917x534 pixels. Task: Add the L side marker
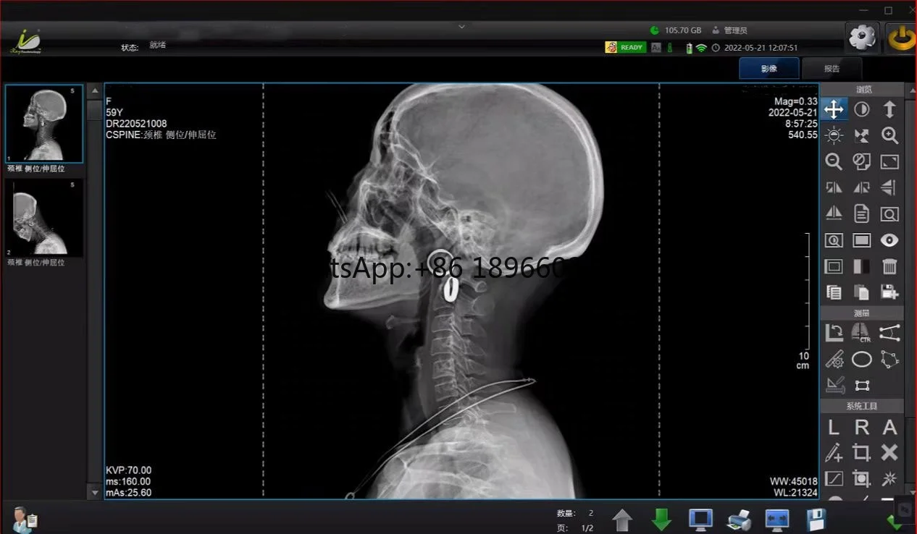pos(834,427)
